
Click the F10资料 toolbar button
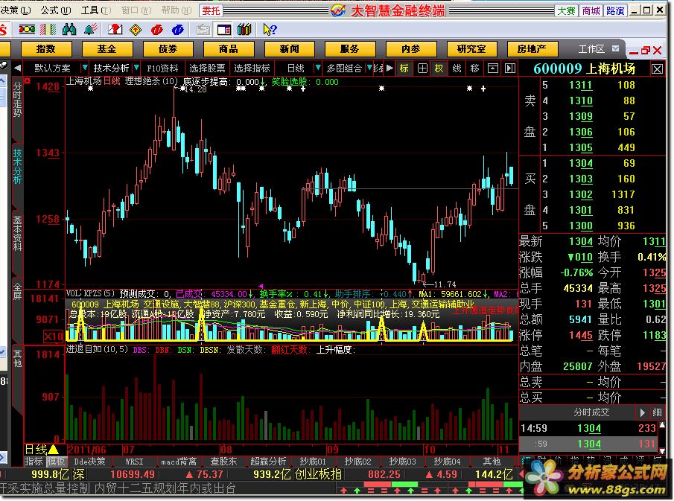pyautogui.click(x=162, y=68)
